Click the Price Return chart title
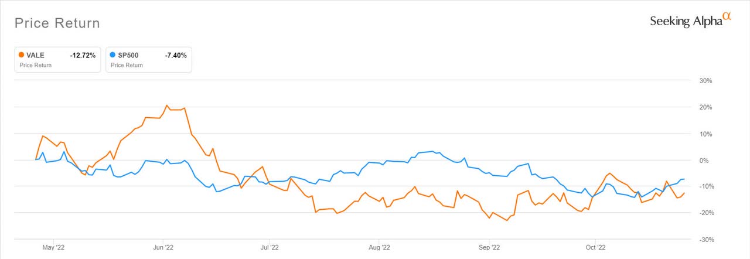The width and height of the screenshot is (750, 259). pyautogui.click(x=57, y=23)
